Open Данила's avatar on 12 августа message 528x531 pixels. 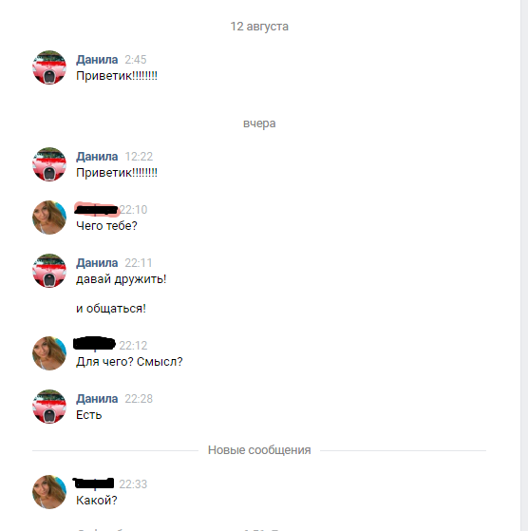coord(49,67)
